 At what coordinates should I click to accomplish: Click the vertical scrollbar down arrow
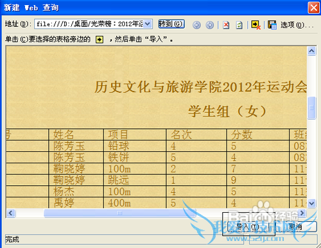coord(311,203)
